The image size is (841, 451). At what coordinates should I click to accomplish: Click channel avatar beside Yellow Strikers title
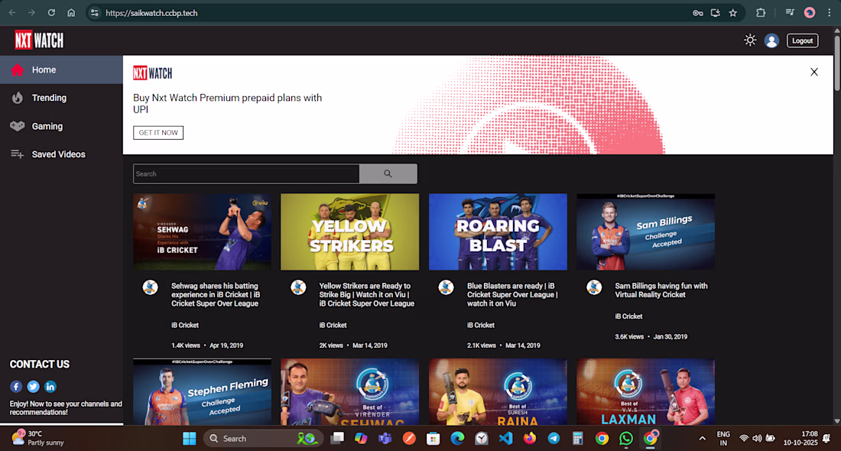tap(298, 287)
